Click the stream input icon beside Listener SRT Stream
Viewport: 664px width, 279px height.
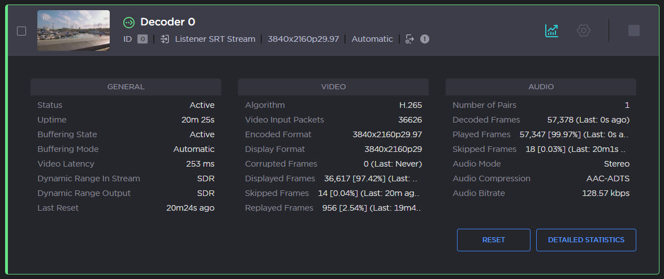pyautogui.click(x=165, y=39)
